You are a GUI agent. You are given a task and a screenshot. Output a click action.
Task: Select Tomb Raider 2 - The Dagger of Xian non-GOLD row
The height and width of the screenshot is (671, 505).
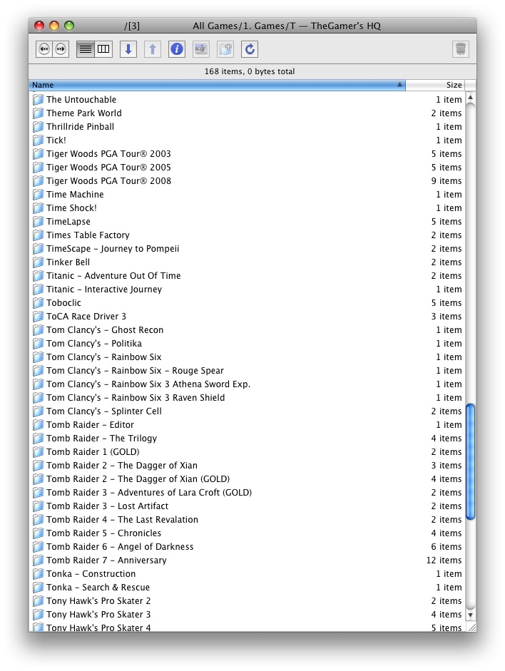pyautogui.click(x=122, y=466)
